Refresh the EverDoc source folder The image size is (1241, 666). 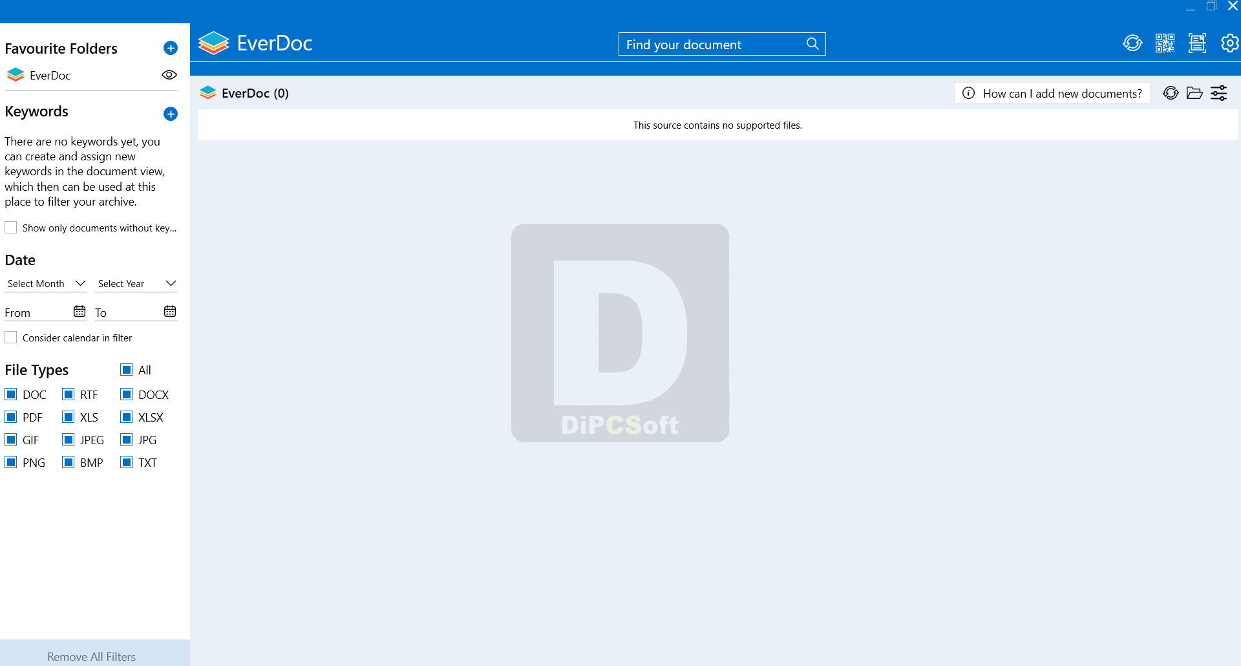[x=1171, y=93]
